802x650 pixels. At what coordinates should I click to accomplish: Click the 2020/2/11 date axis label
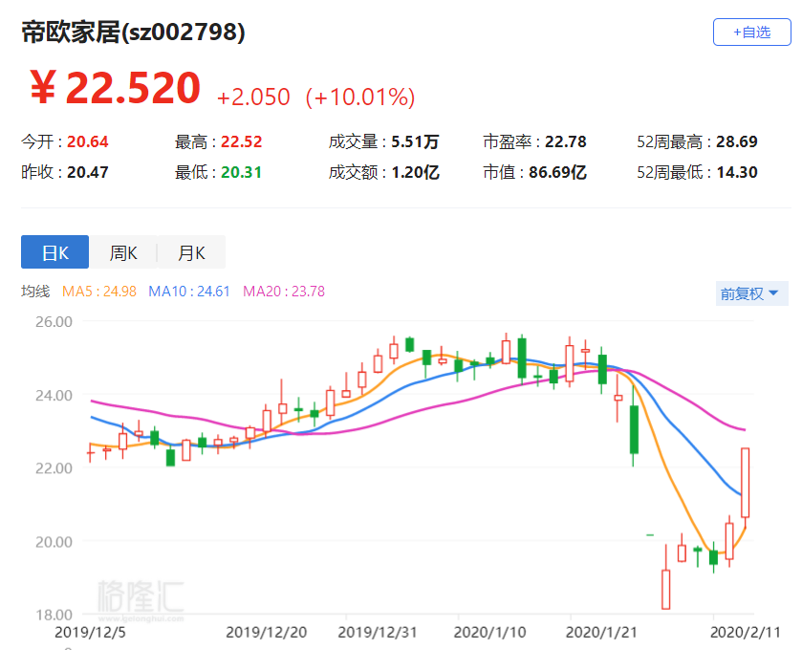tap(746, 633)
